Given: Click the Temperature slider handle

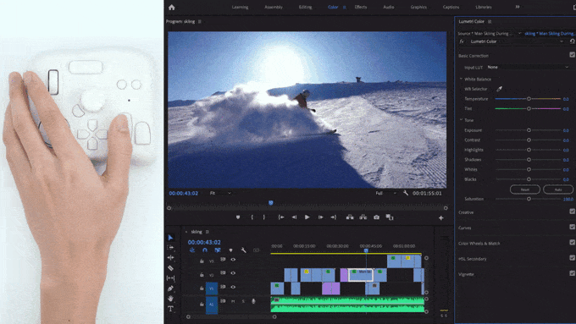Looking at the screenshot, I should 529,99.
